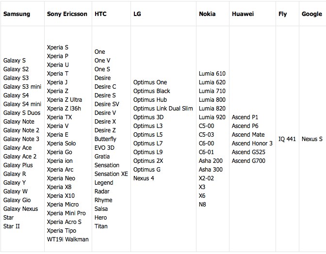The image size is (326, 254).
Task: Click IQ 441 in Fly column
Action: point(287,139)
